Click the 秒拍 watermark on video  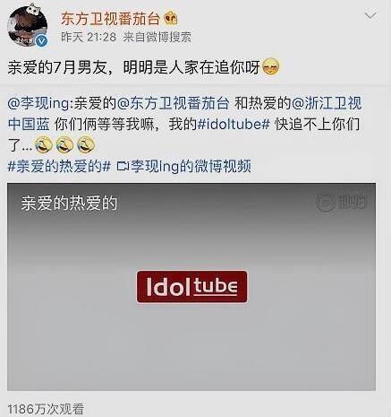342,202
